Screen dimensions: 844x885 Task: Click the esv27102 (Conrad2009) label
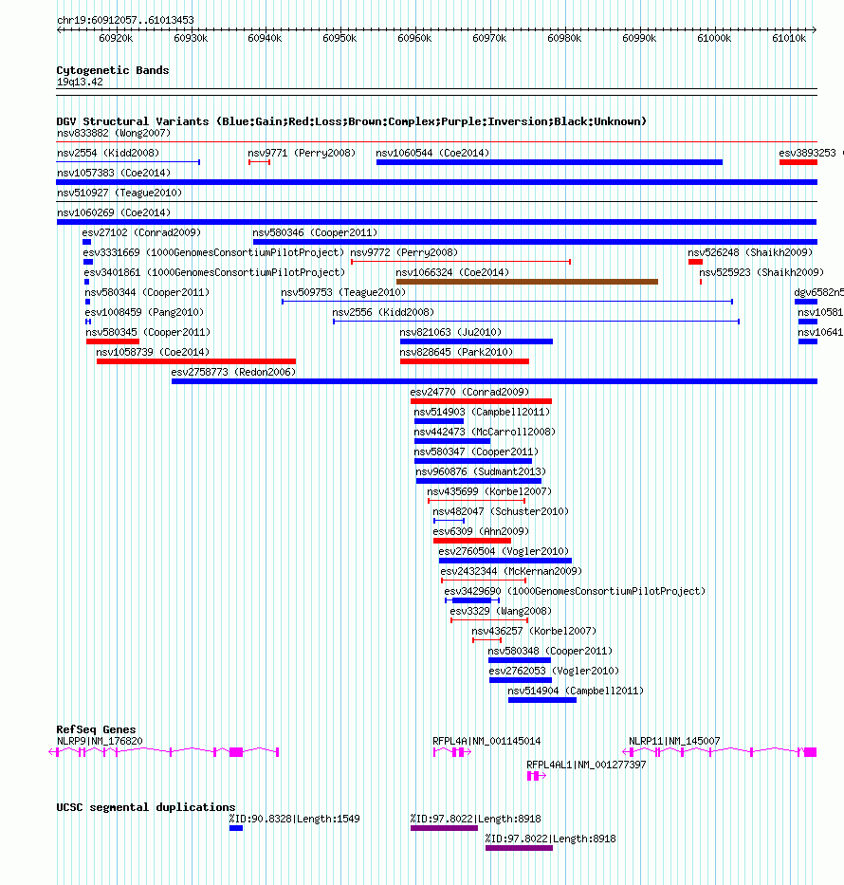click(x=141, y=232)
